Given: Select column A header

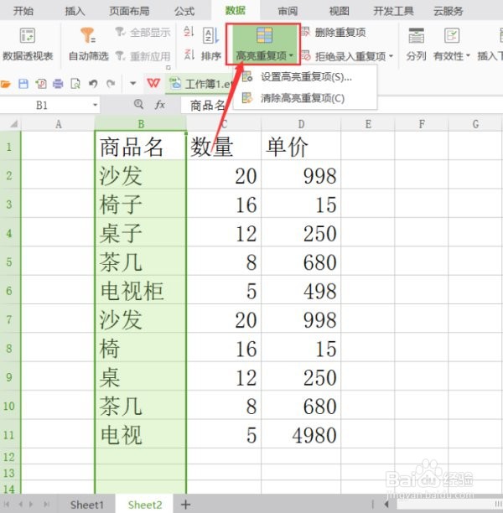Looking at the screenshot, I should 58,124.
